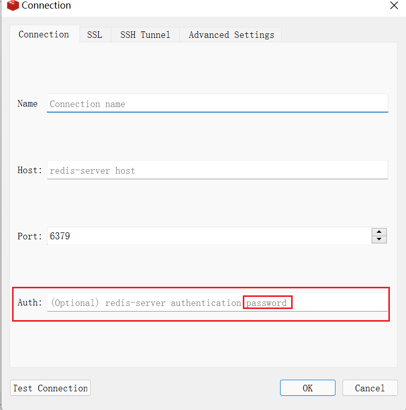Click the Cancel button
This screenshot has width=406, height=410.
coord(370,388)
